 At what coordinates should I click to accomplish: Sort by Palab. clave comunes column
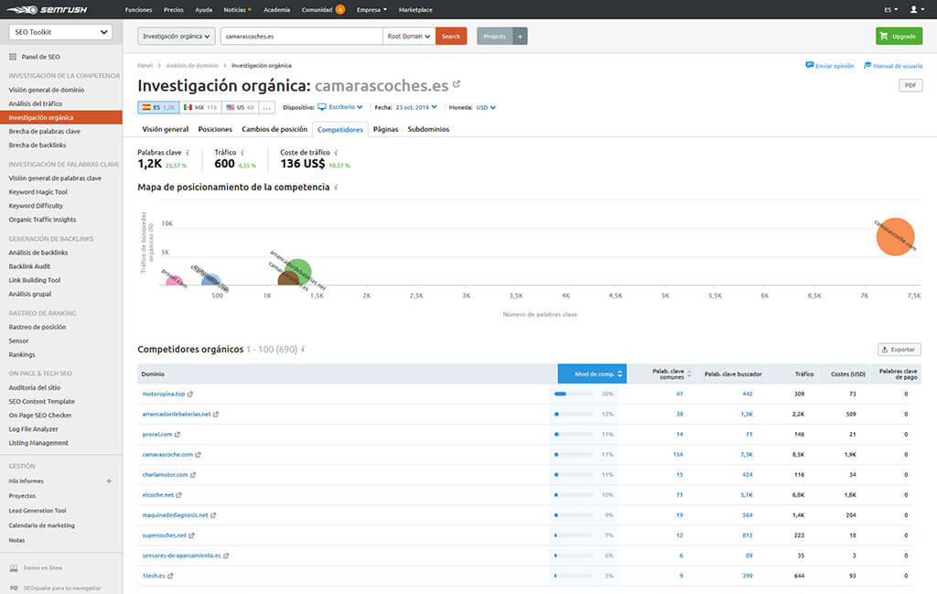671,374
